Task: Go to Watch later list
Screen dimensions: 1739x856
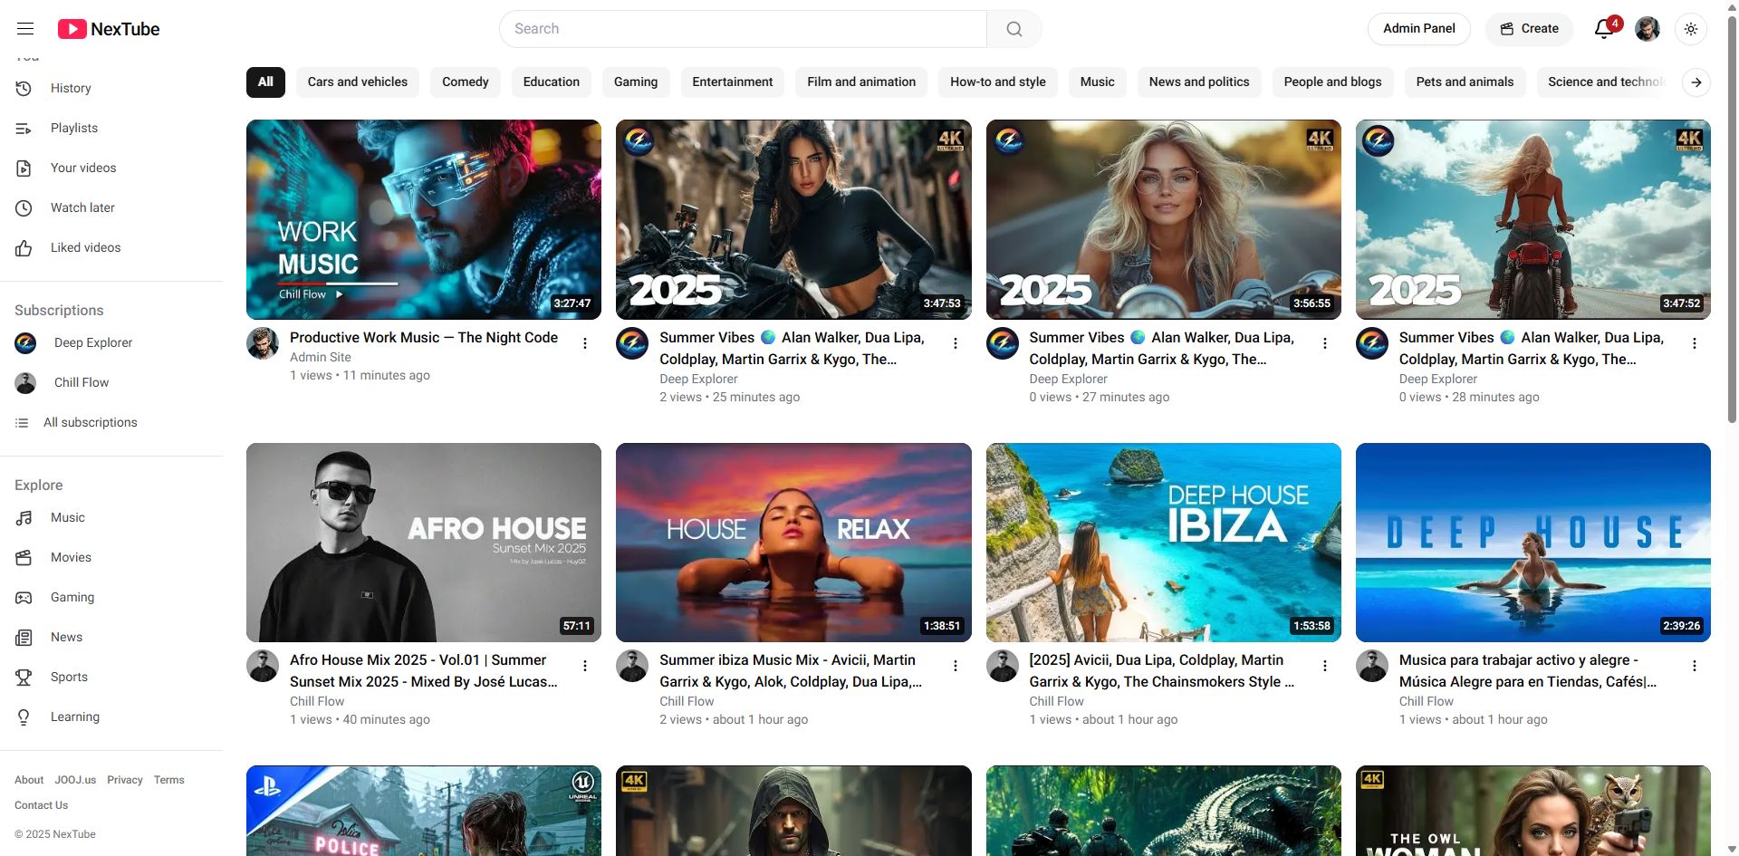Action: [x=82, y=207]
